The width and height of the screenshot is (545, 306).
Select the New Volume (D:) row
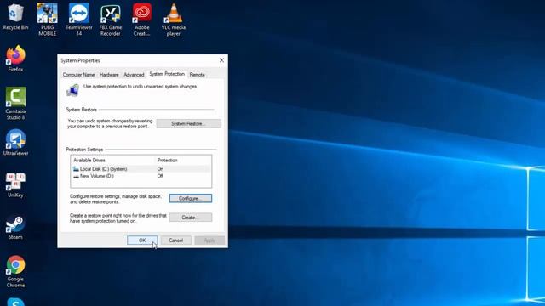point(141,176)
